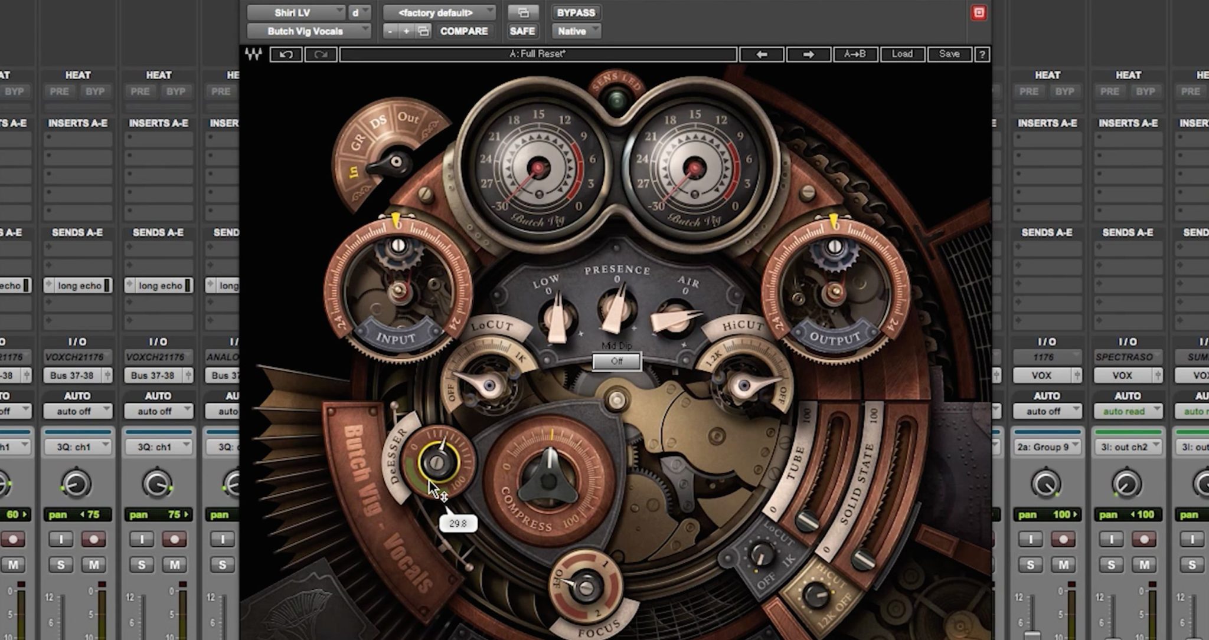Image resolution: width=1209 pixels, height=640 pixels.
Task: Open the insert position d selector
Action: coord(360,12)
